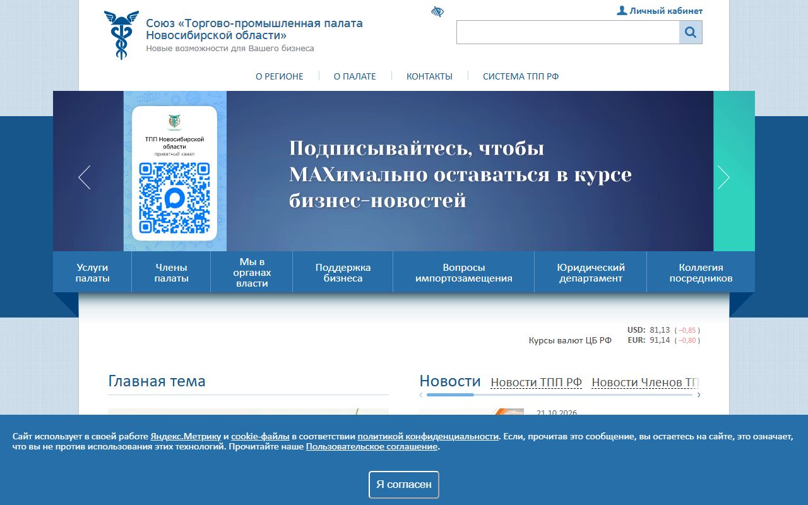Focus the site search field
Screen dimensions: 808x505
coord(568,32)
